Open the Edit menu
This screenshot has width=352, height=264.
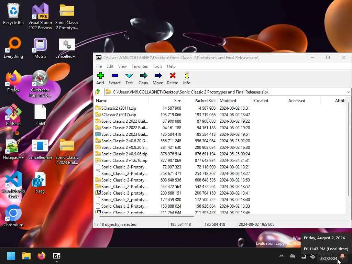pos(110,66)
